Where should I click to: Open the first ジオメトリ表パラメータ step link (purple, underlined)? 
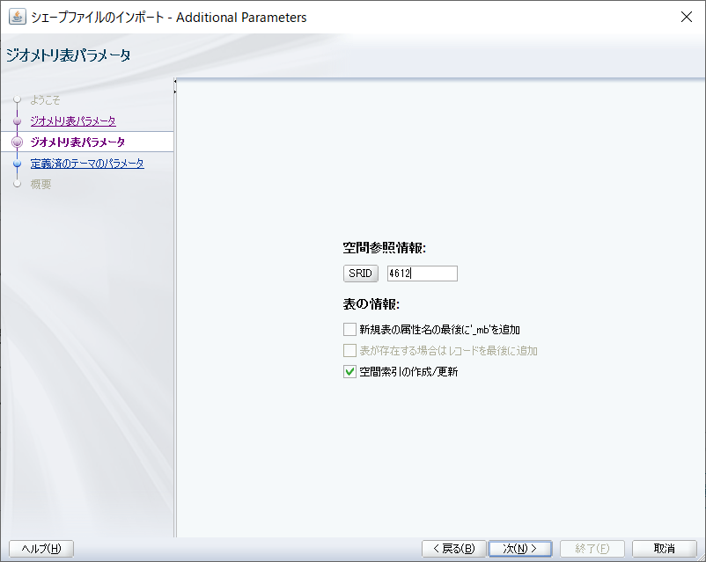pyautogui.click(x=73, y=121)
